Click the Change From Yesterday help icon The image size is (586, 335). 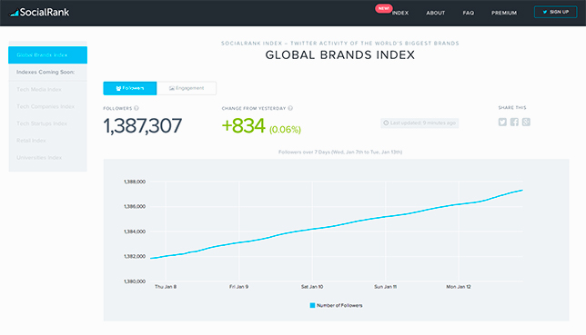coord(290,108)
